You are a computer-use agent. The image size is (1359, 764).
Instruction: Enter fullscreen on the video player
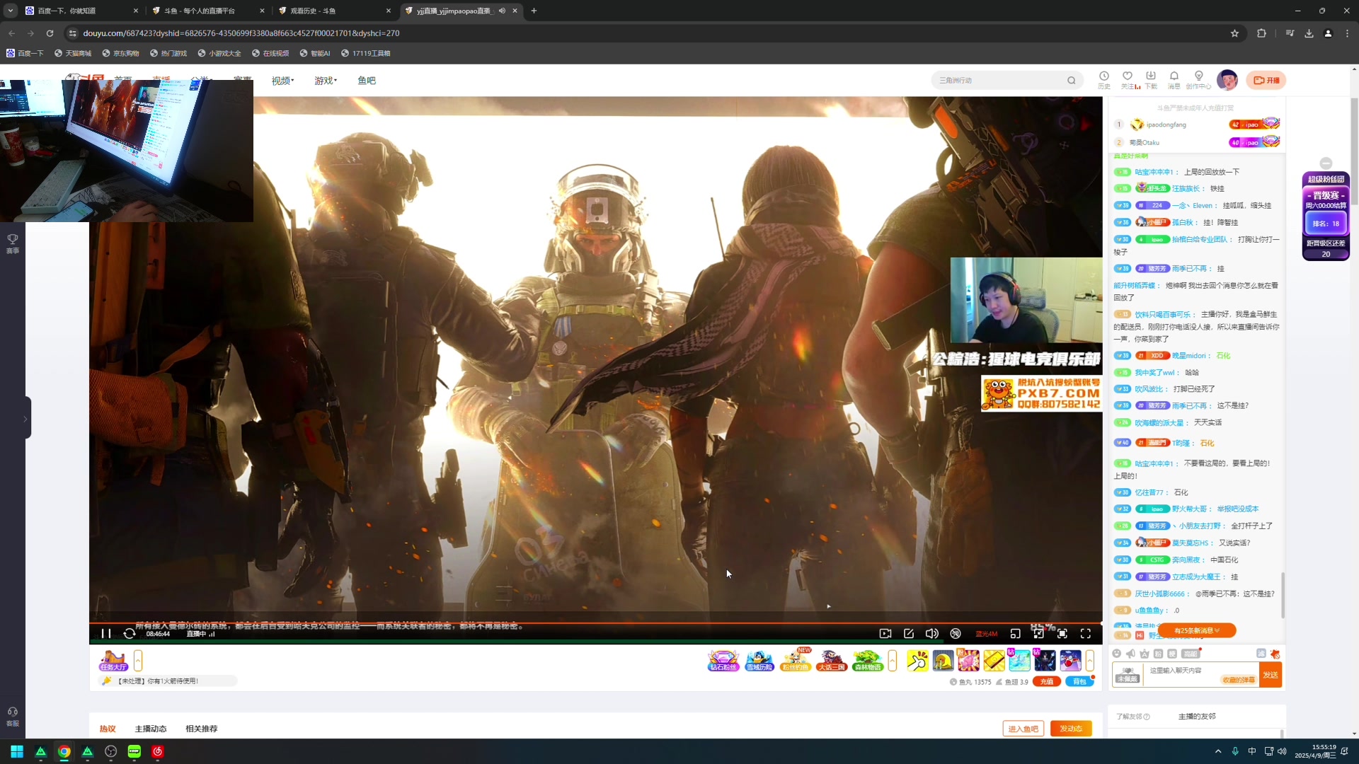pos(1086,633)
